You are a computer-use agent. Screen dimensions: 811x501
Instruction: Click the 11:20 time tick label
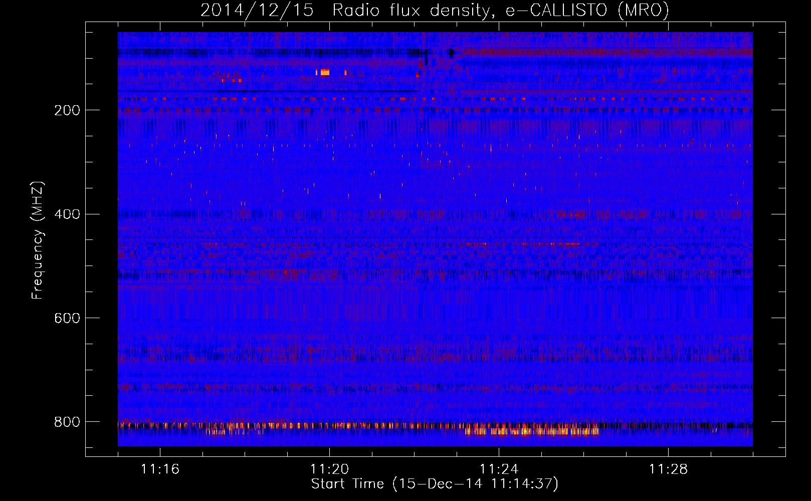click(329, 469)
